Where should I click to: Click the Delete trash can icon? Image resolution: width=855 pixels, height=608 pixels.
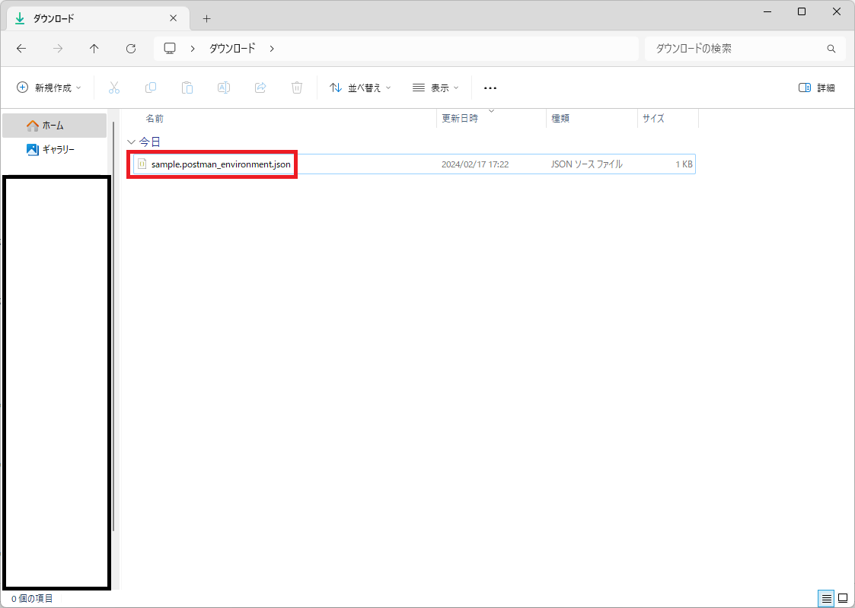[297, 88]
